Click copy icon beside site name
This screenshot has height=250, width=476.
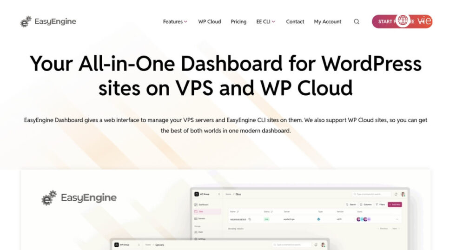250,219
